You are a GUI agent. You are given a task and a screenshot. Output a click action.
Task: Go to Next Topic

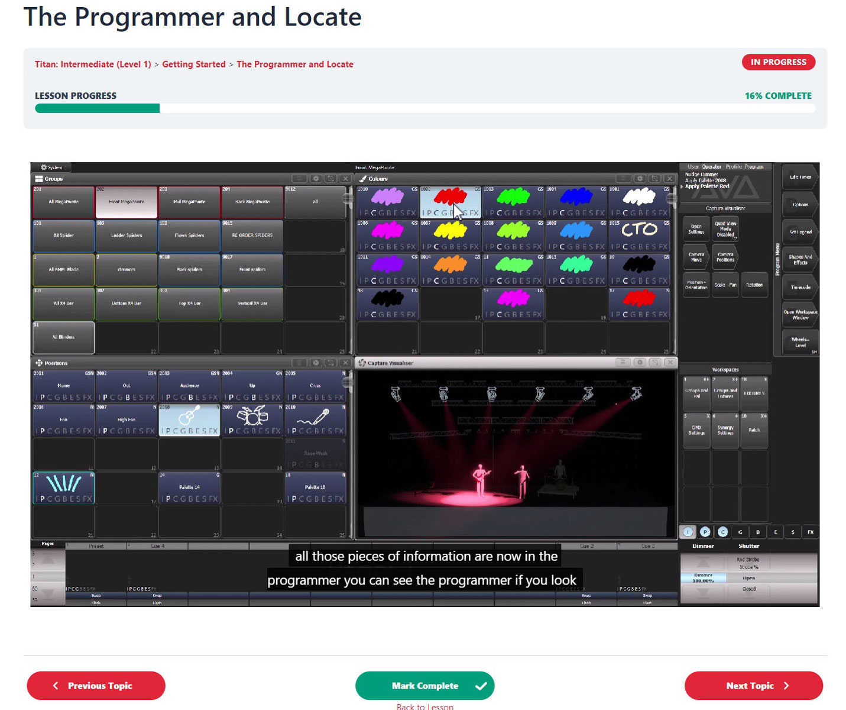point(753,686)
